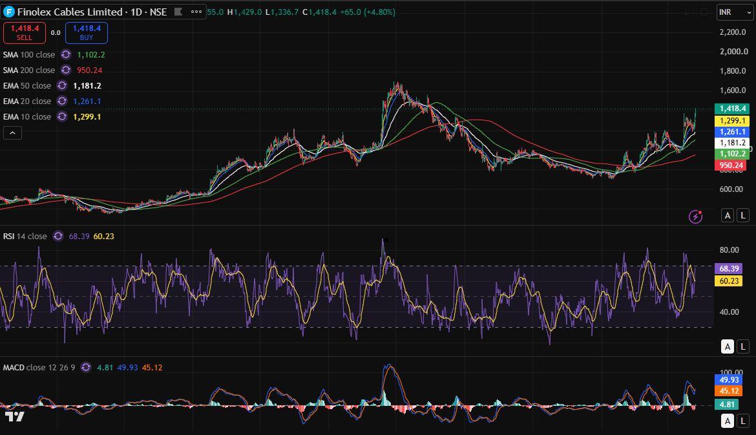Click the blue 1,418.4 BUY button

[87, 33]
